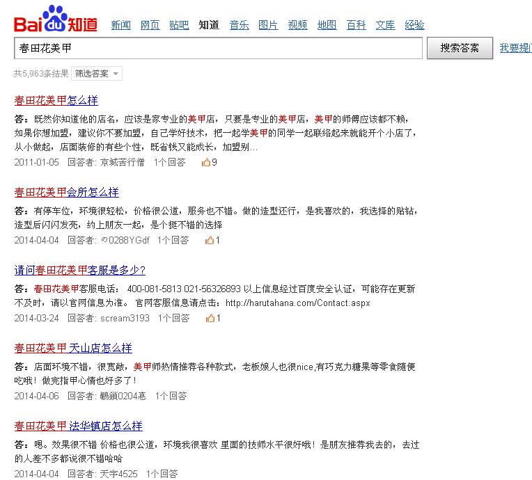
Task: Focus the search box containing 春田花美甲
Action: coord(218,49)
